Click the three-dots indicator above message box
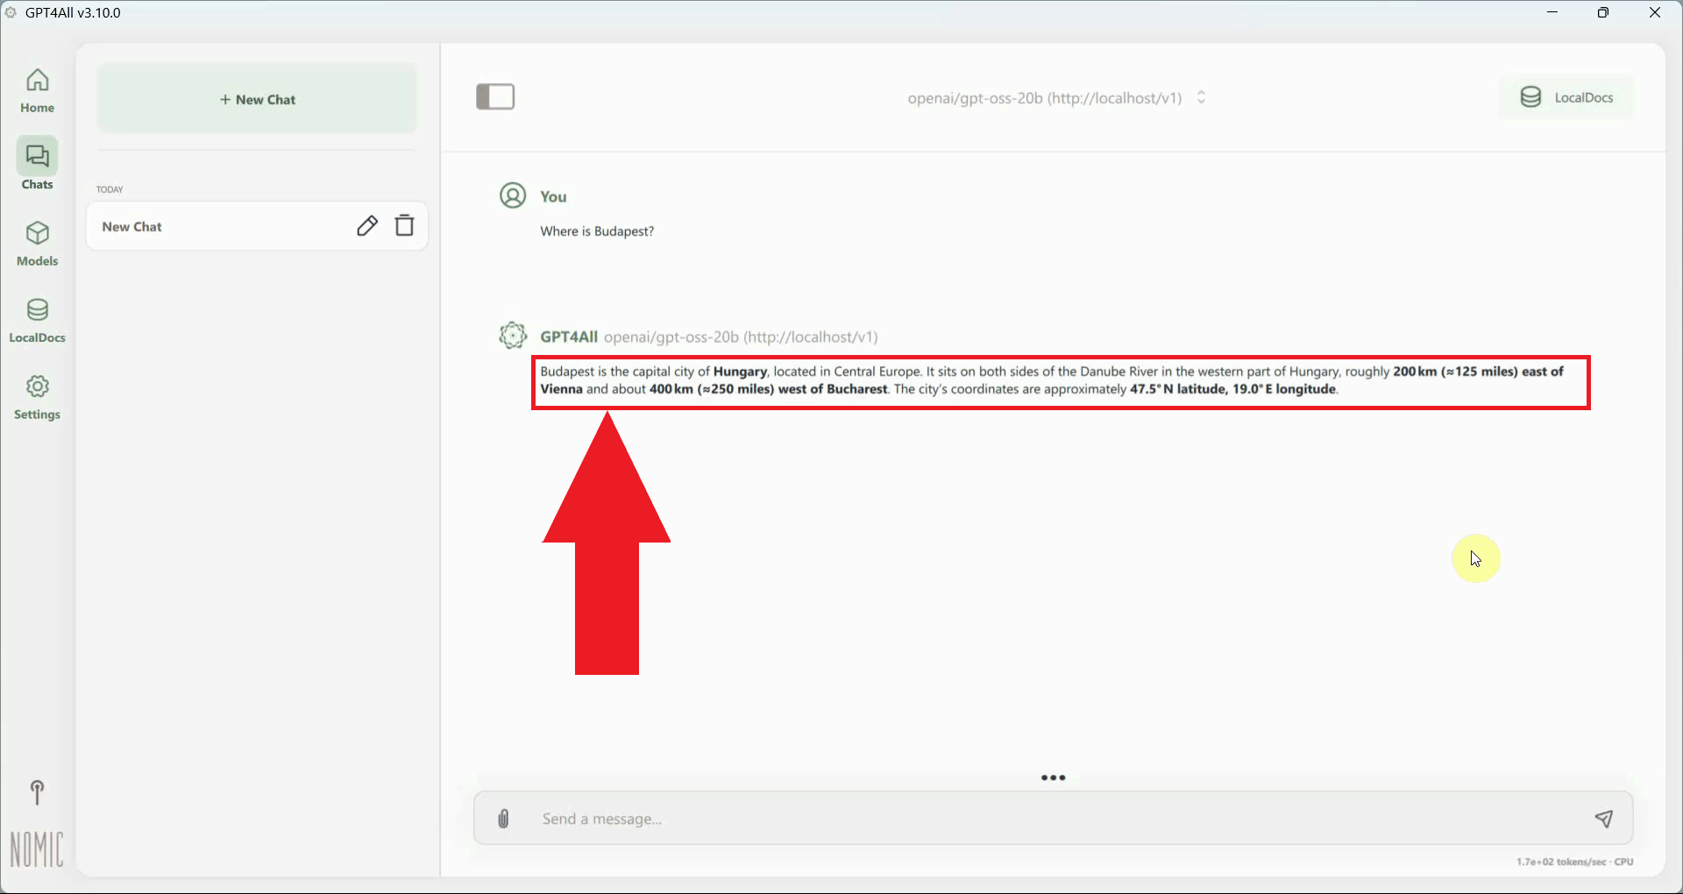Viewport: 1683px width, 894px height. click(1053, 777)
